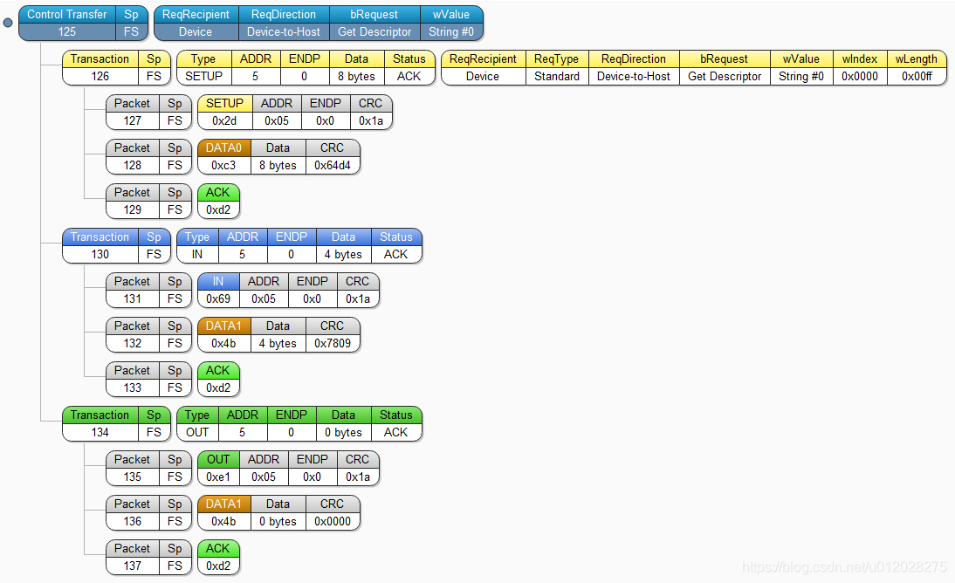Screen dimensions: 955x583
Task: Select the Control Transfer 125 cell
Action: click(67, 24)
